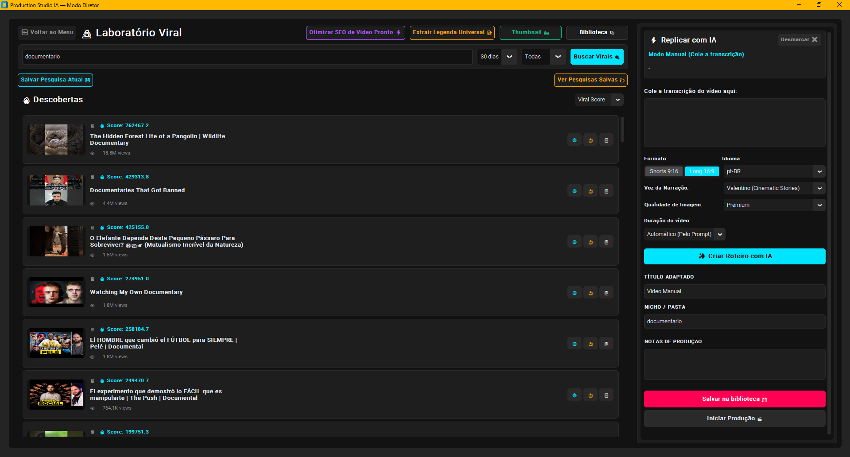The height and width of the screenshot is (457, 850).
Task: Expand the 30 dias period dropdown
Action: point(497,57)
